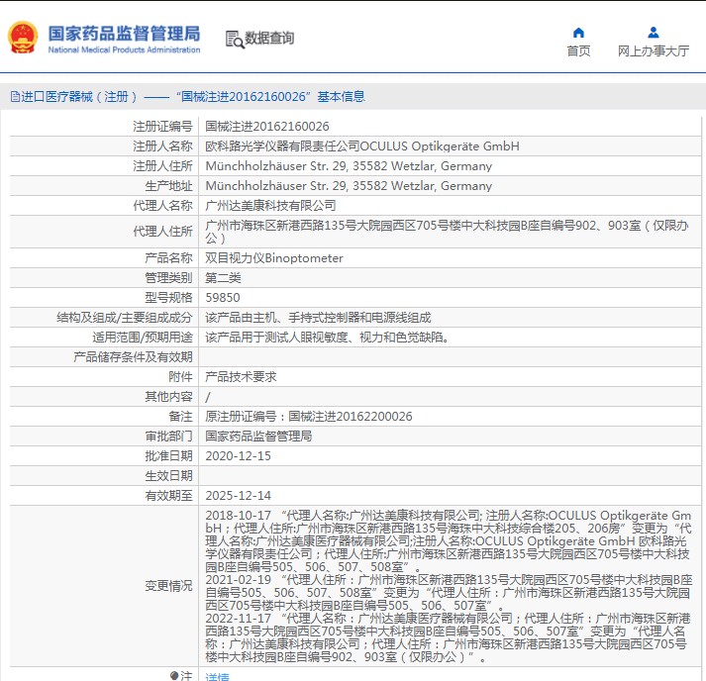Select model number 59850
This screenshot has width=706, height=681.
click(223, 298)
